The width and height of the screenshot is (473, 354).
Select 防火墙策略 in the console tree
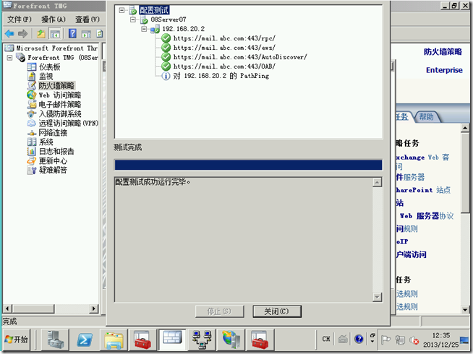[56, 85]
